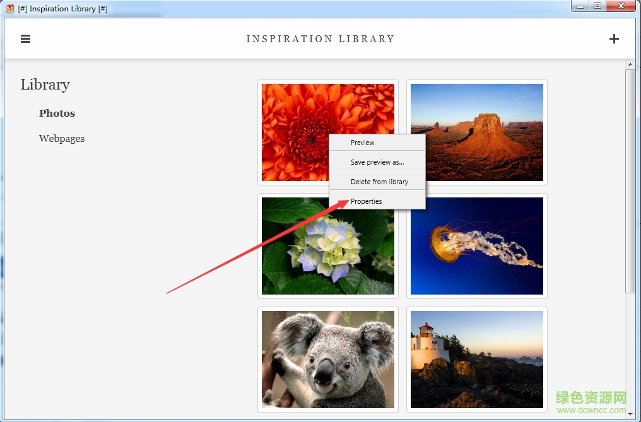
Task: Click the plus icon to add item
Action: coord(614,38)
